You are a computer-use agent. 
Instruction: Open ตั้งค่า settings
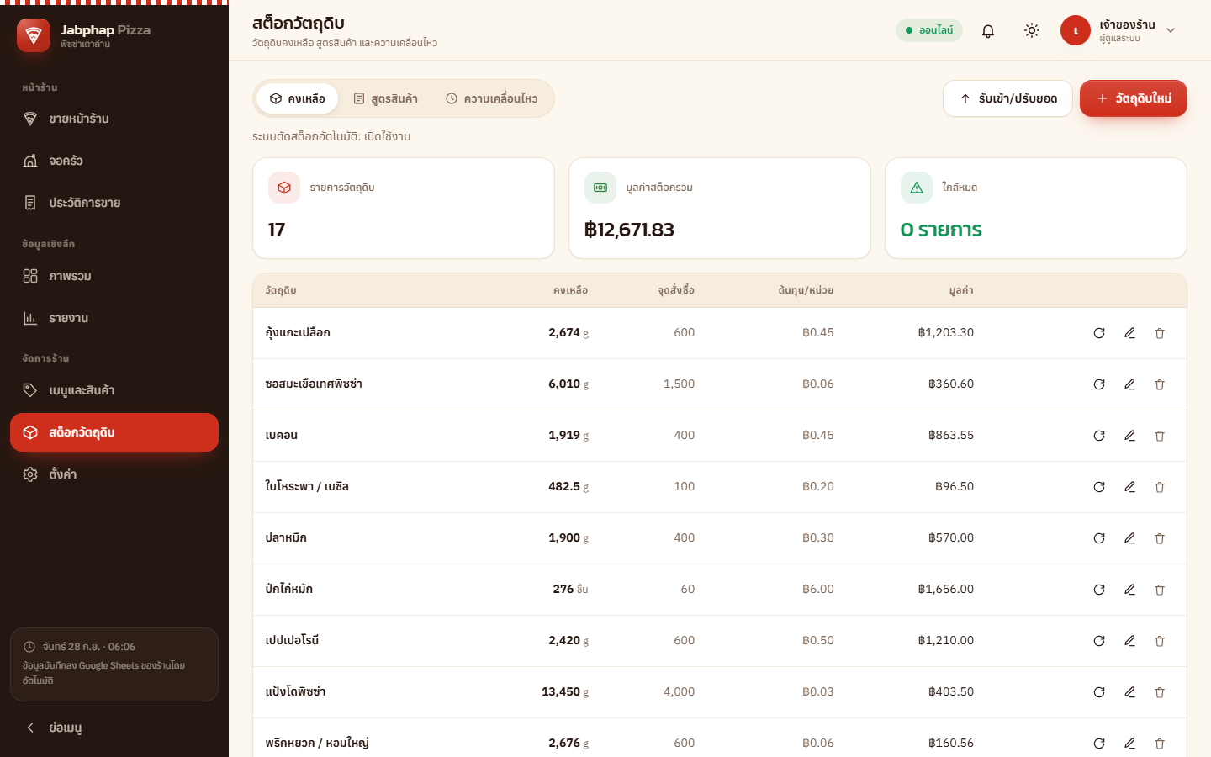point(114,474)
